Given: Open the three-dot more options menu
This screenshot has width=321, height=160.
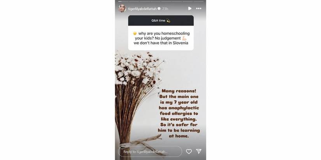Looking at the screenshot, I should pyautogui.click(x=198, y=9).
